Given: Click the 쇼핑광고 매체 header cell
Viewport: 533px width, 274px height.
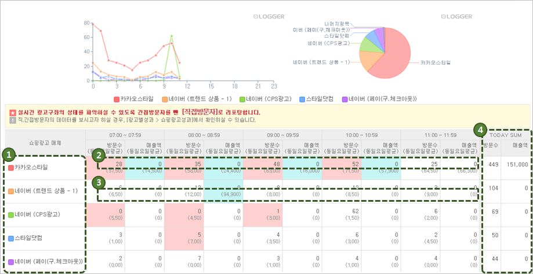Looking at the screenshot, I should (45, 143).
